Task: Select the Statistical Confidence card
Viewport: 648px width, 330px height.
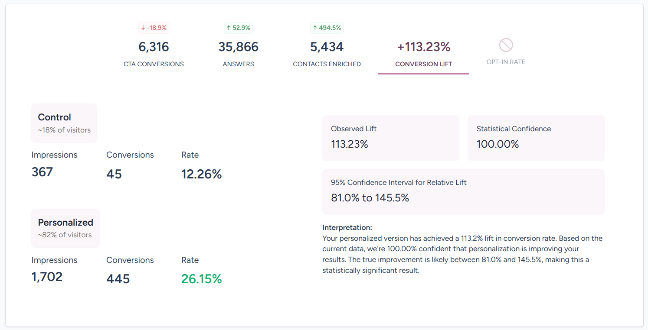Action: click(x=536, y=138)
